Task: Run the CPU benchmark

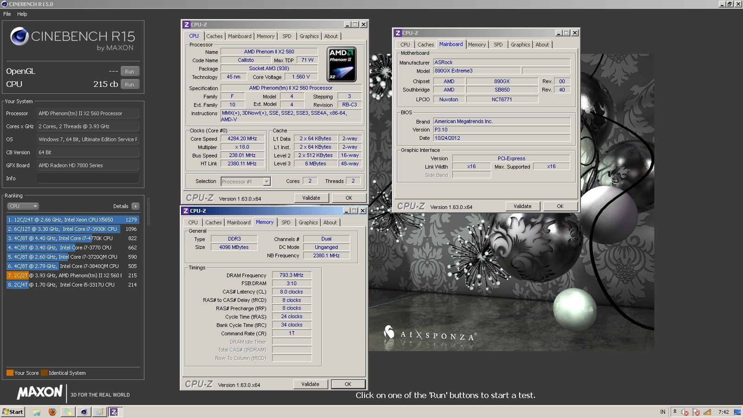Action: click(130, 85)
